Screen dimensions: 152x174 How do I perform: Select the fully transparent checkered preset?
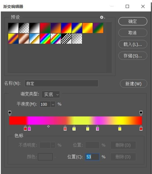pos(77,39)
